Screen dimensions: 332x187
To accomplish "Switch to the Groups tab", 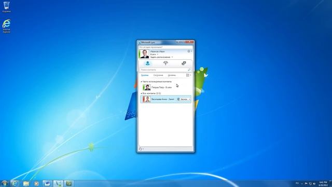I will point(145,75).
